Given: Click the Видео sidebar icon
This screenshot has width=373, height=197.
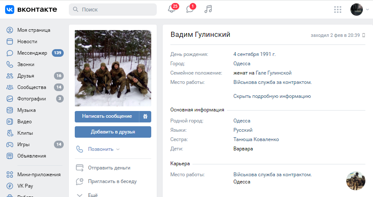Looking at the screenshot, I should (10, 122).
